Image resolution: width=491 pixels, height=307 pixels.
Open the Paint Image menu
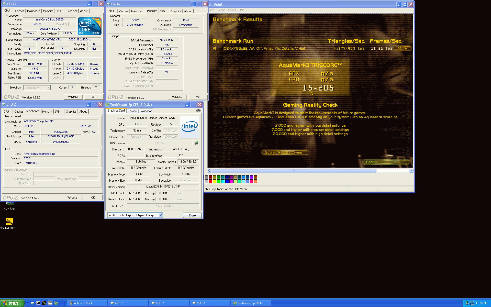[221, 10]
